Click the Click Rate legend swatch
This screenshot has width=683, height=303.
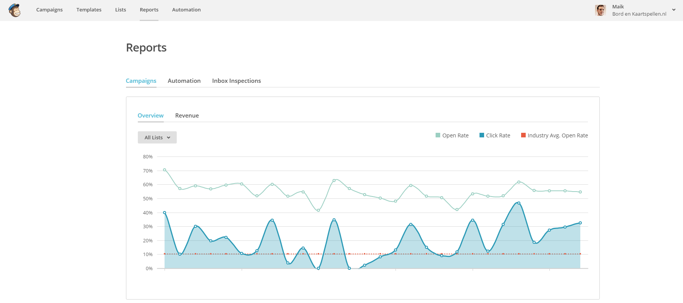click(482, 135)
